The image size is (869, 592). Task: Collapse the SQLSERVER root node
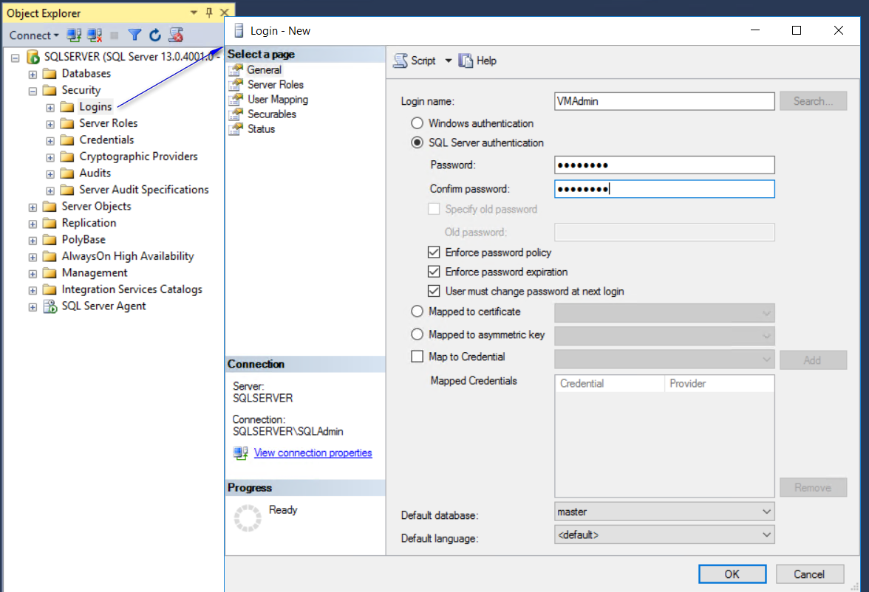coord(16,58)
